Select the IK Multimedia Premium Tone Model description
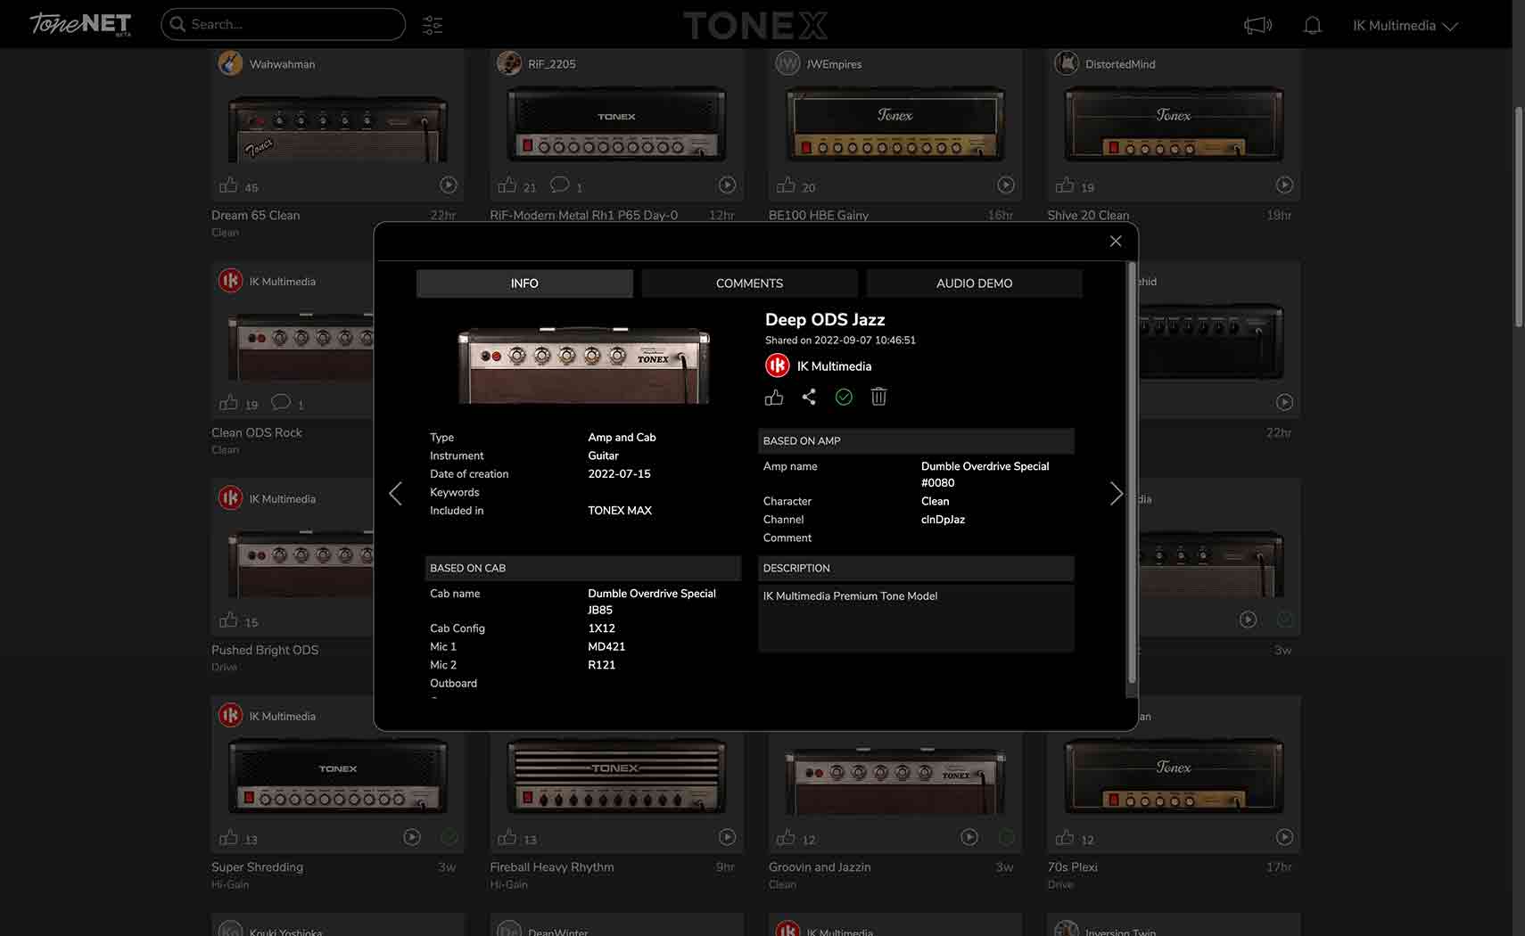Image resolution: width=1525 pixels, height=936 pixels. tap(850, 596)
